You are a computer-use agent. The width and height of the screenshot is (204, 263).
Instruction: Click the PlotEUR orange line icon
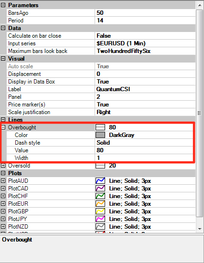[100, 204]
